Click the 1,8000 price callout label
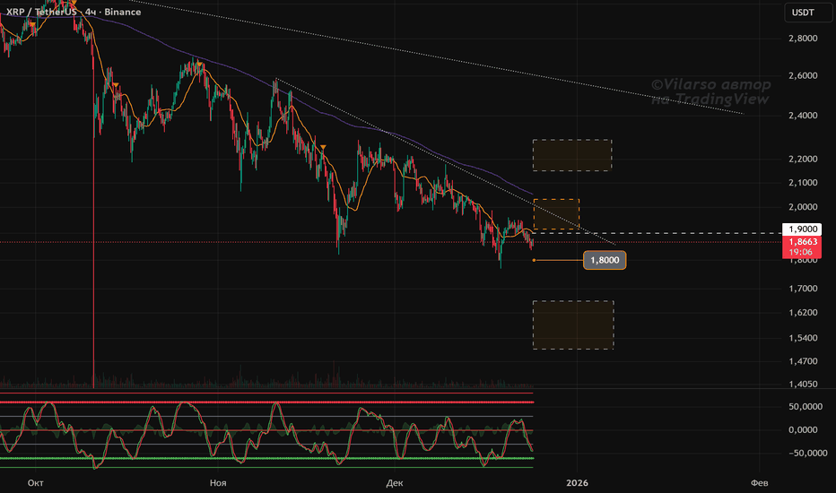836x493 pixels. pos(605,260)
